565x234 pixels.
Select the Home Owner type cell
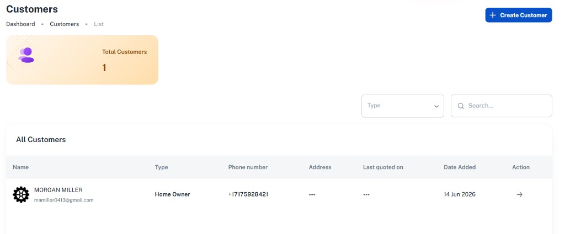tap(172, 194)
